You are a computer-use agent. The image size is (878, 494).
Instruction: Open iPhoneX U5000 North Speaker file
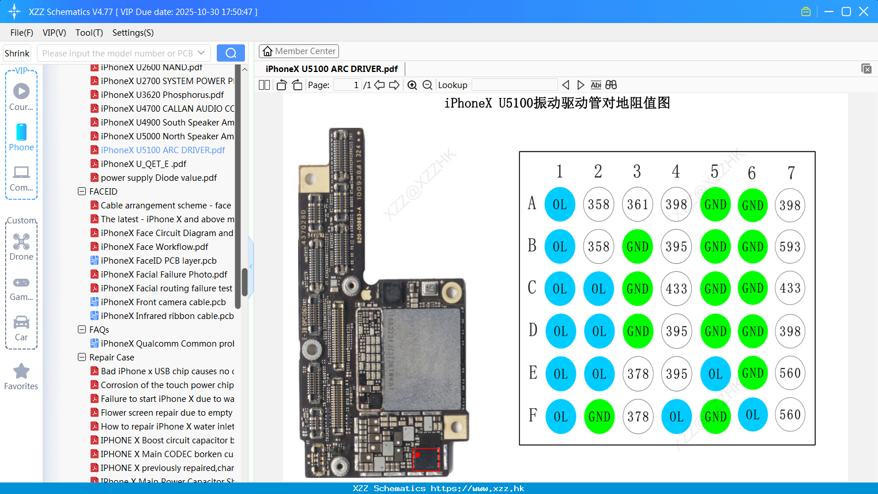(x=167, y=136)
